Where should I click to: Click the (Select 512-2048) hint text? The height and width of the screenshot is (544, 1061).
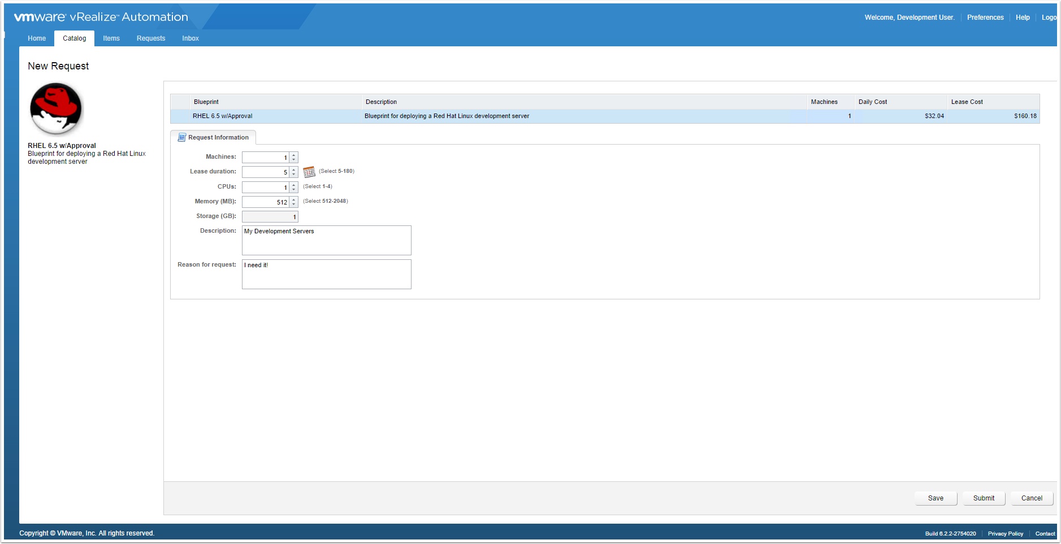[x=326, y=201]
